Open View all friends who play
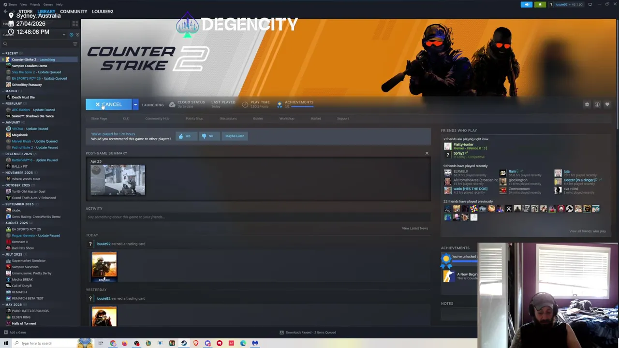The image size is (619, 348). tap(587, 231)
